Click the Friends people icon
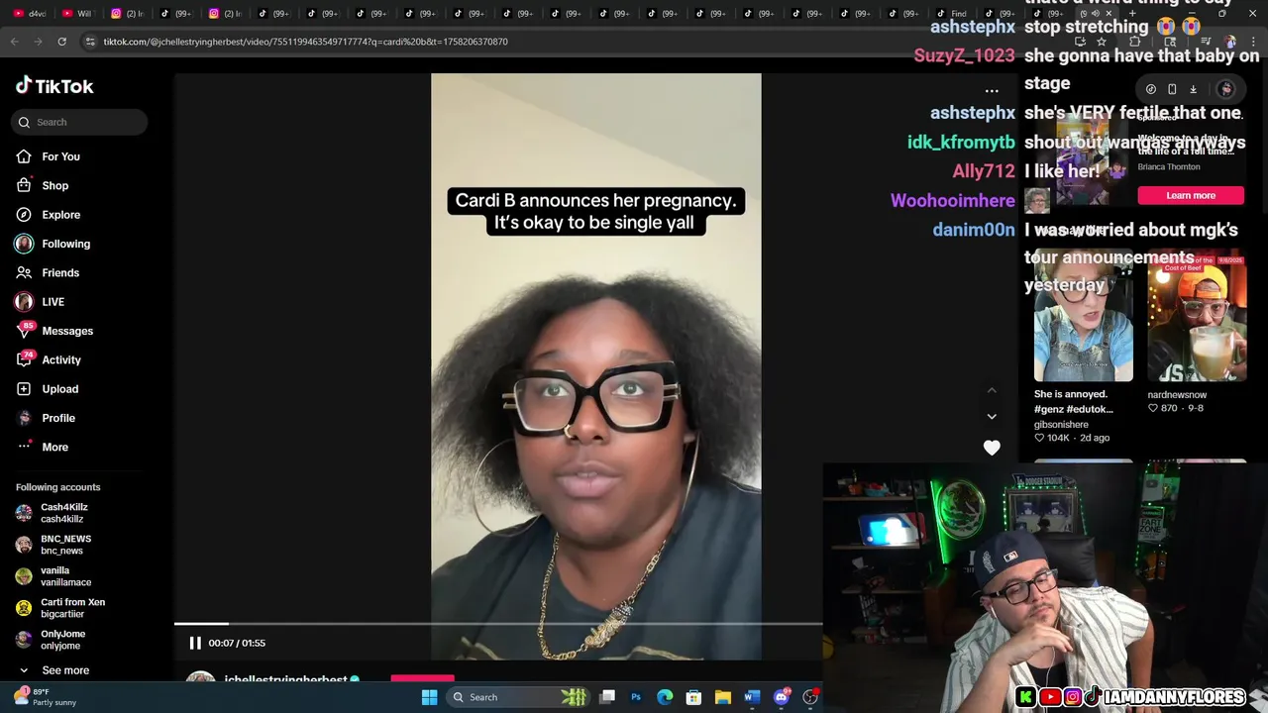 [x=24, y=272]
